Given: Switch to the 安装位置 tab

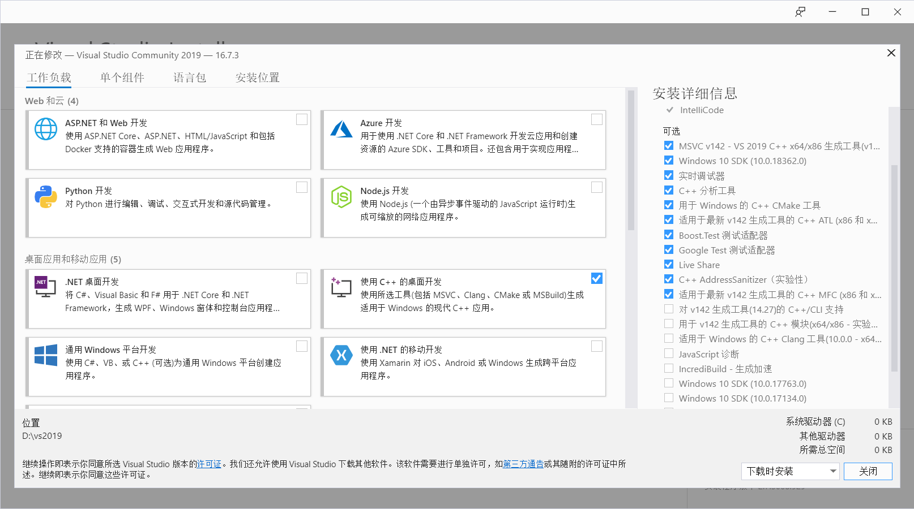Looking at the screenshot, I should [x=258, y=77].
